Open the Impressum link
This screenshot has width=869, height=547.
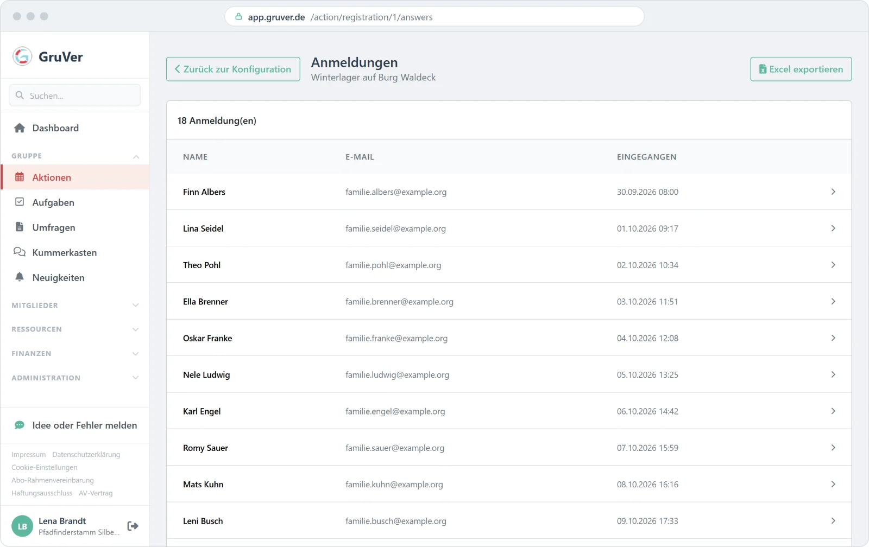[x=29, y=454]
